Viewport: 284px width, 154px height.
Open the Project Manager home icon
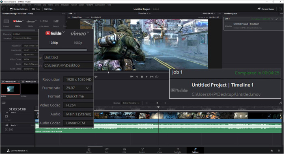[272, 151]
